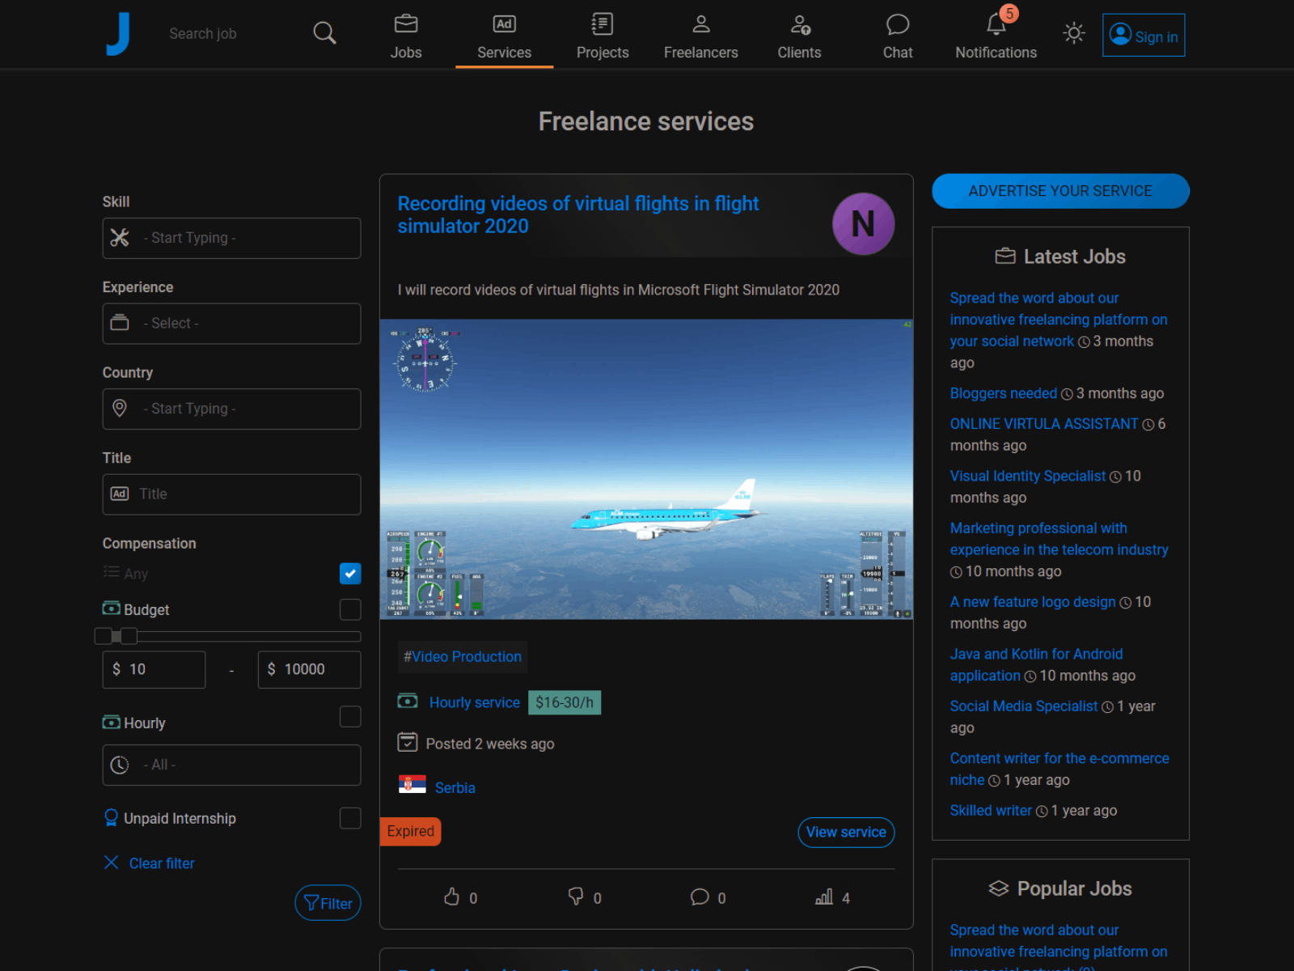Open the Country Start Typing combo box
Image resolution: width=1294 pixels, height=971 pixels.
click(x=231, y=409)
